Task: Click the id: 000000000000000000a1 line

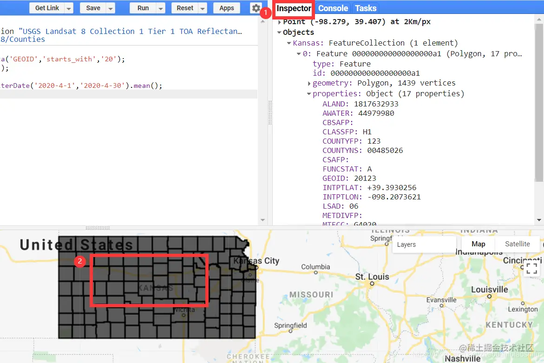Action: [x=366, y=73]
